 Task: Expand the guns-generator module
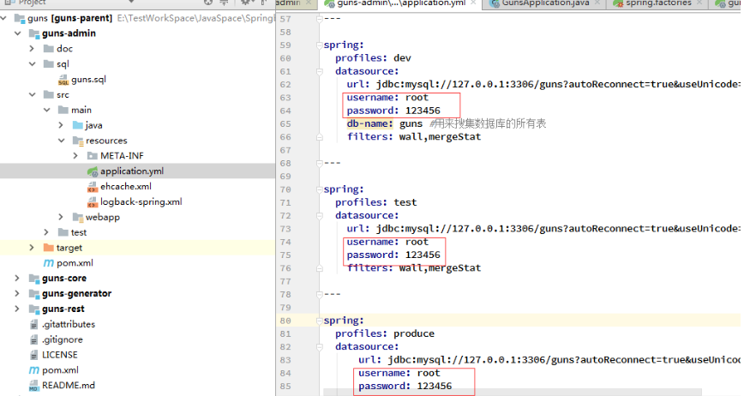(x=18, y=294)
